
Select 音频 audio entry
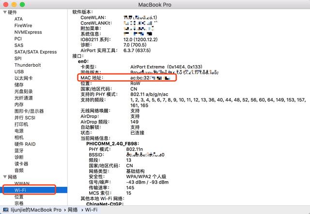click(19, 170)
